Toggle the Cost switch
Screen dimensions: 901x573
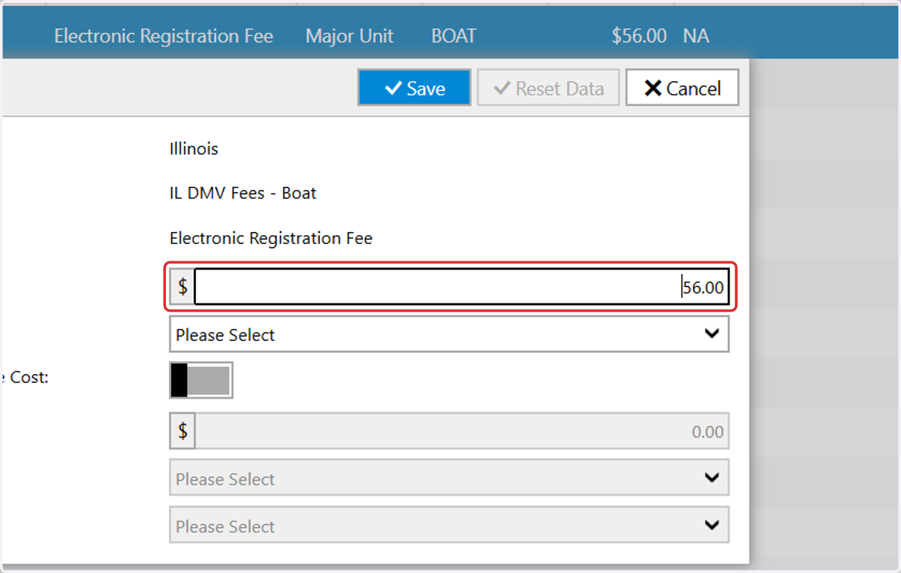pos(201,380)
